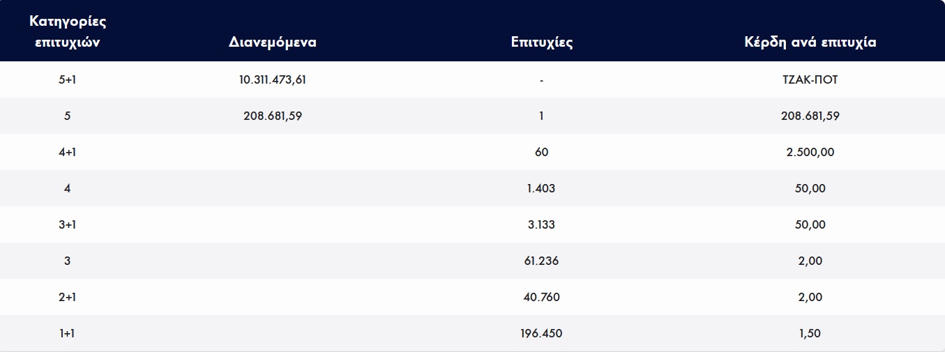This screenshot has width=945, height=352.
Task: Click the 61.236 winners count
Action: click(x=541, y=261)
